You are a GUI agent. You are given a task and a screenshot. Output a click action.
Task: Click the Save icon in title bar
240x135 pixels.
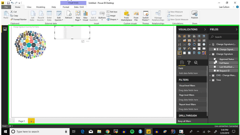pyautogui.click(x=8, y=3)
